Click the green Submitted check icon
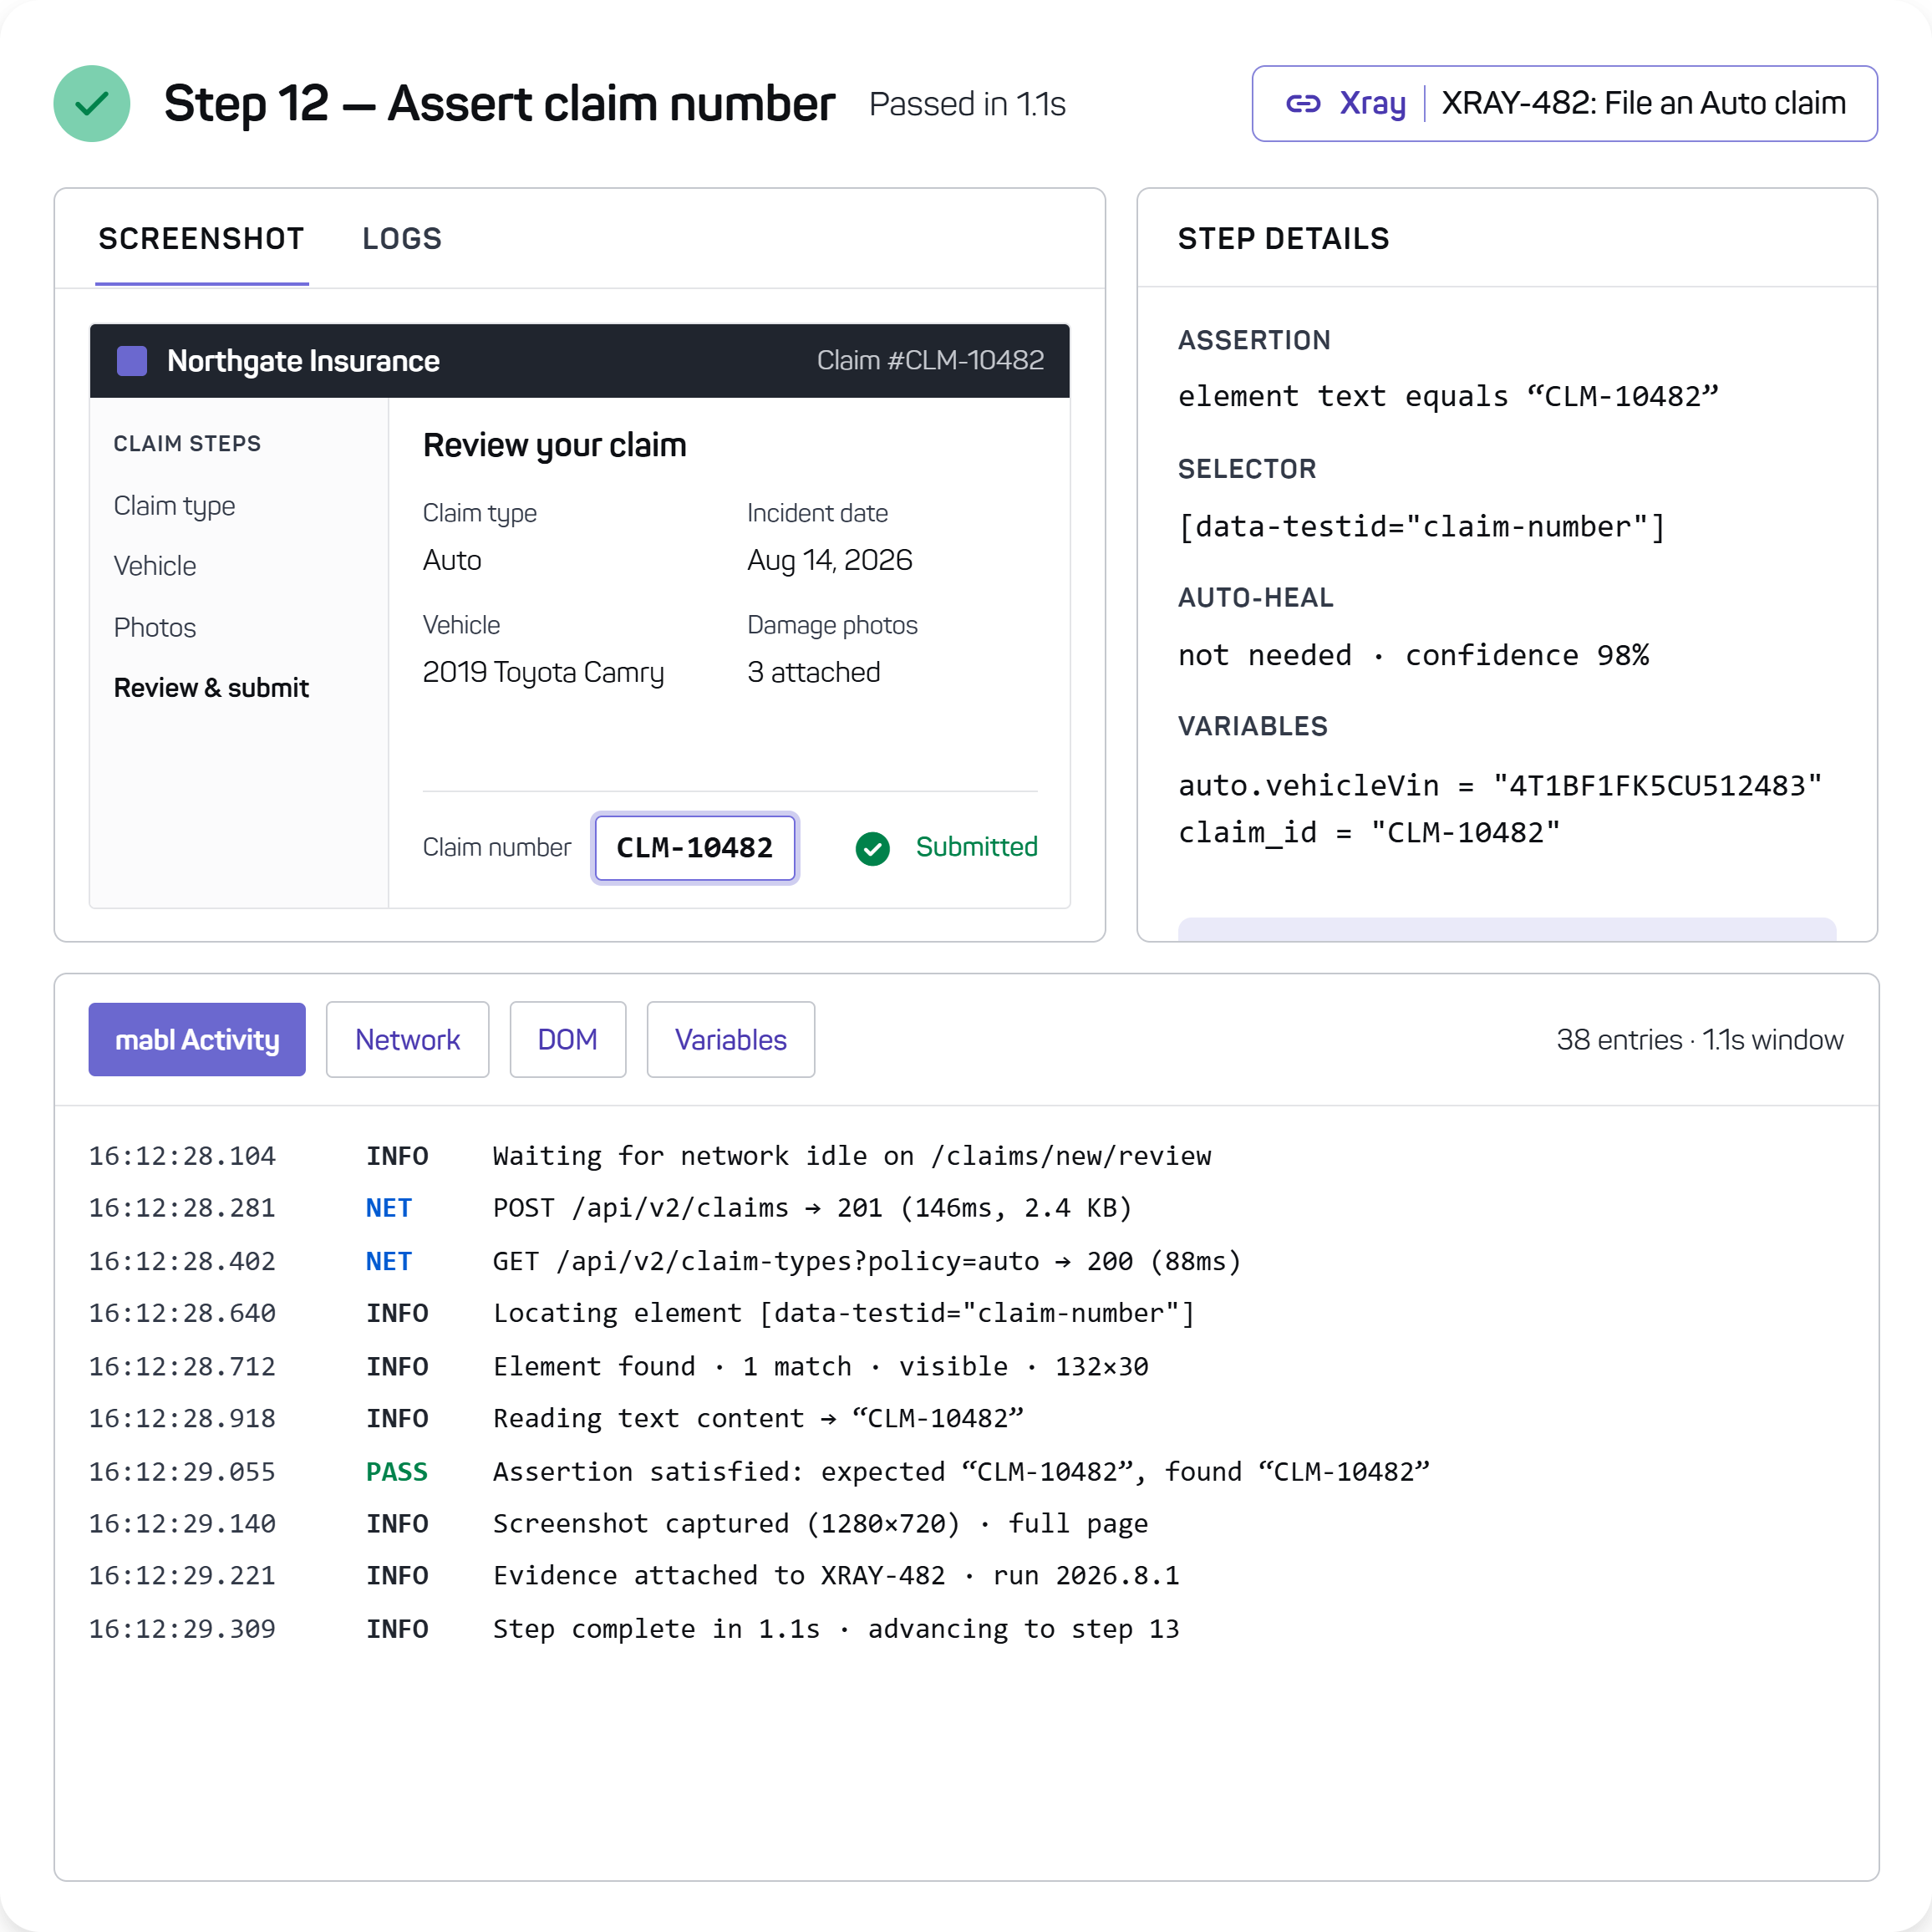1932x1932 pixels. [x=873, y=848]
